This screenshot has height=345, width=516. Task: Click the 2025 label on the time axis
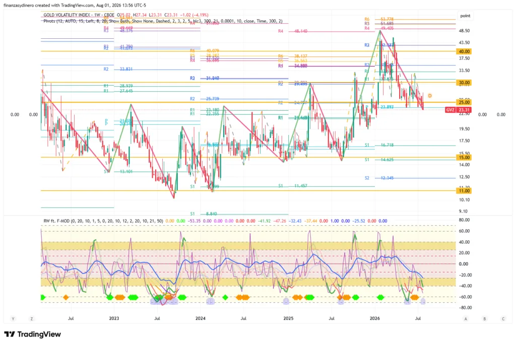pos(288,318)
